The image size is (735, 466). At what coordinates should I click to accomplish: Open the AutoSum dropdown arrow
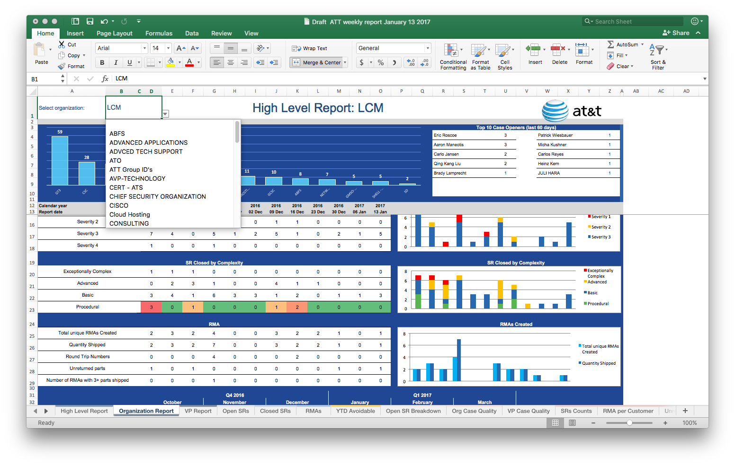coord(642,44)
